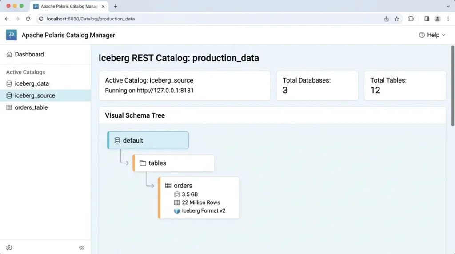Click the 22 Million Rows grid icon
Viewport: 455px width, 254px height.
[177, 202]
